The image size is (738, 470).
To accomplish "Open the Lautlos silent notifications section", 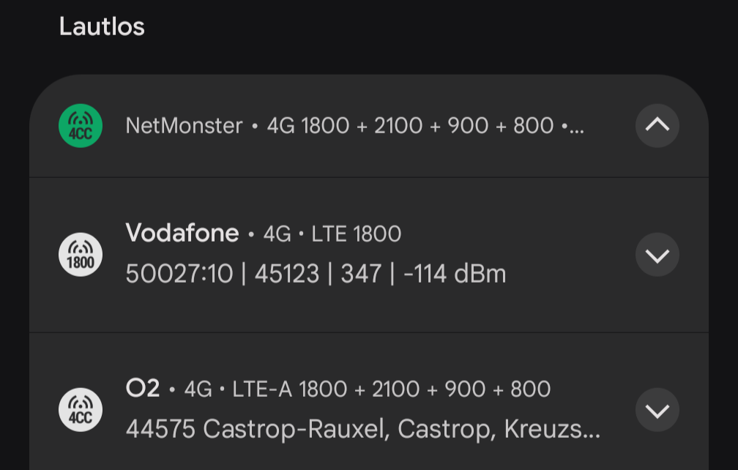I will pos(102,26).
